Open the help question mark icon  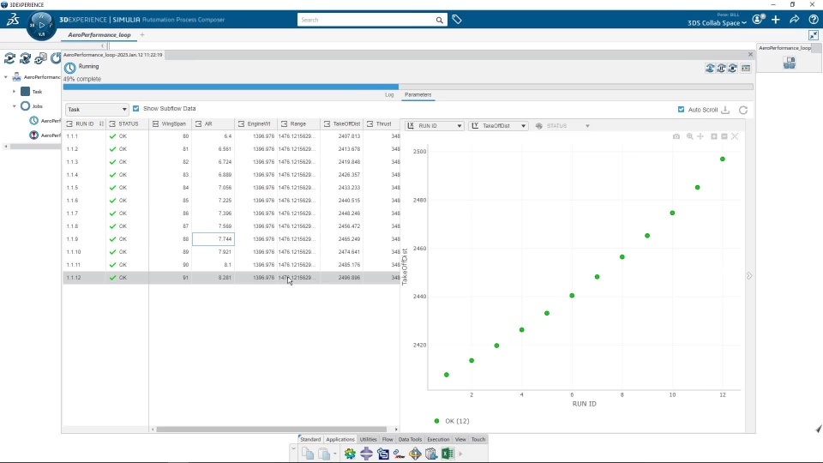coord(813,20)
